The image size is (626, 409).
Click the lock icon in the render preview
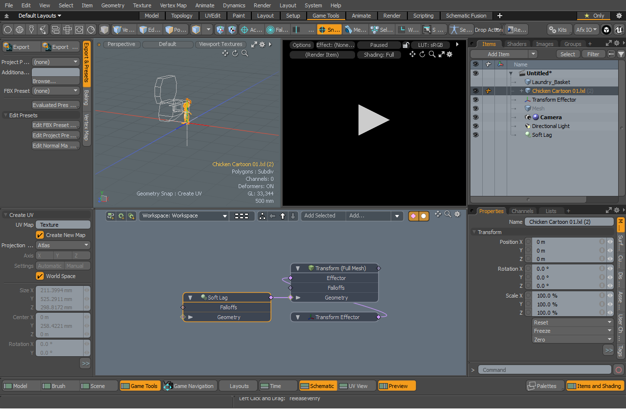pos(406,45)
